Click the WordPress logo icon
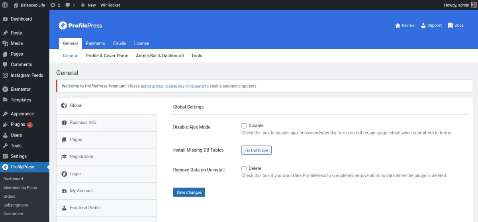This screenshot has height=222, width=478. pyautogui.click(x=5, y=5)
